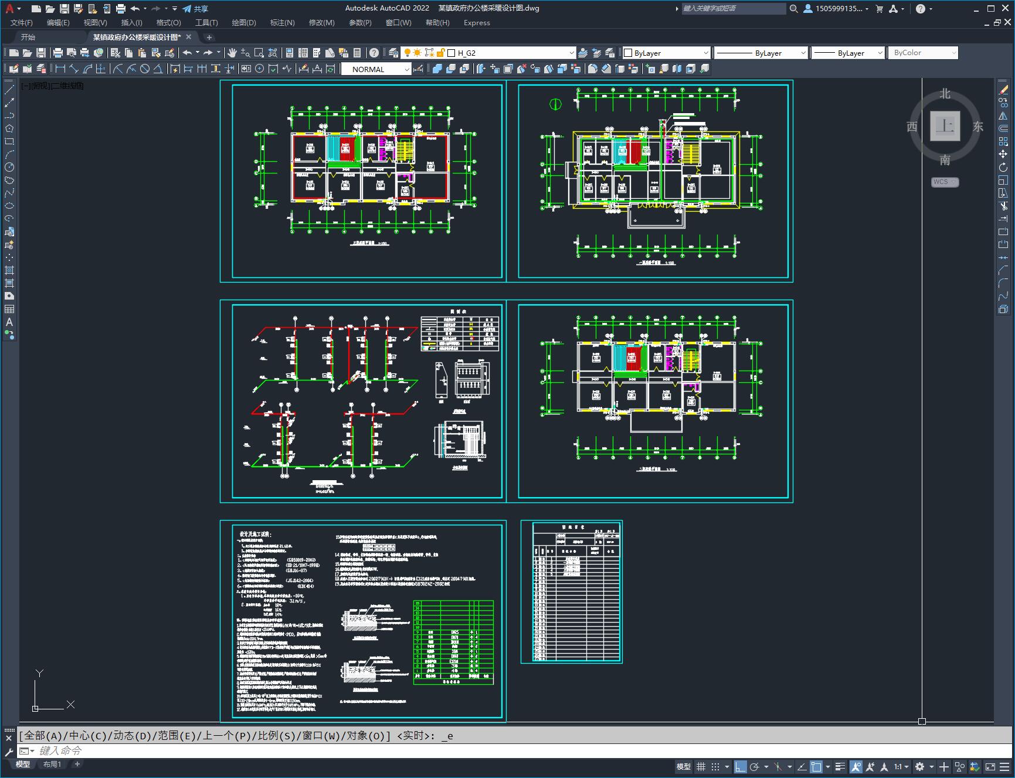This screenshot has height=778, width=1015.
Task: Toggle object snap tracking
Action: point(802,767)
